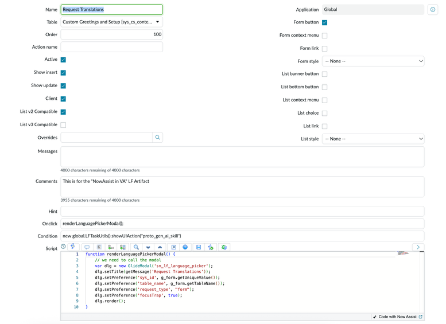Click the format code icon in script toolbar

click(x=99, y=247)
